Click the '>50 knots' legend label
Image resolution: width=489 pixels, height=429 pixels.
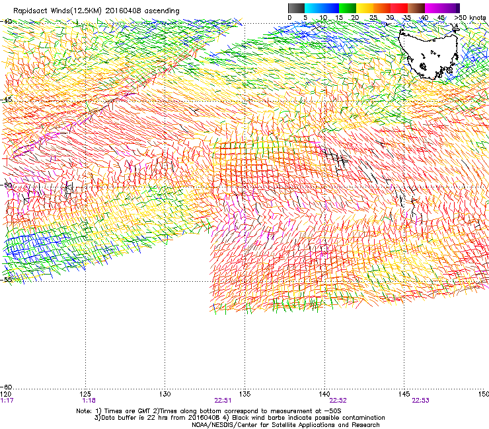point(470,17)
